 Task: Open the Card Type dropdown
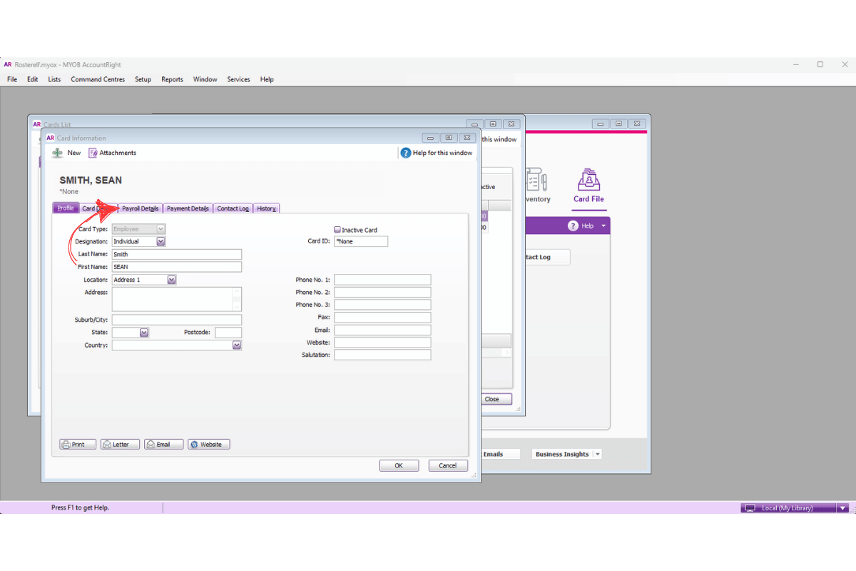[160, 229]
